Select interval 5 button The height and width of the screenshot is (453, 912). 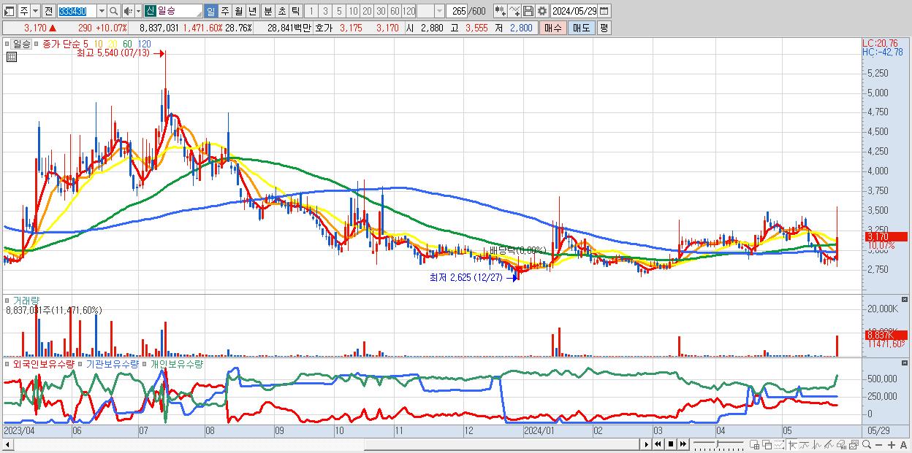click(339, 11)
